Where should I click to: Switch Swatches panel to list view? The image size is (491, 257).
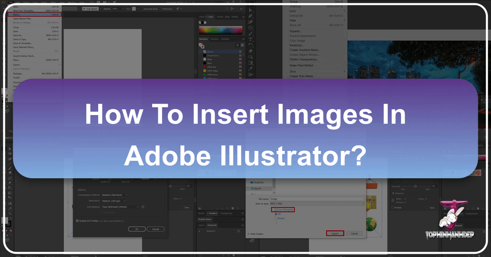(238, 45)
